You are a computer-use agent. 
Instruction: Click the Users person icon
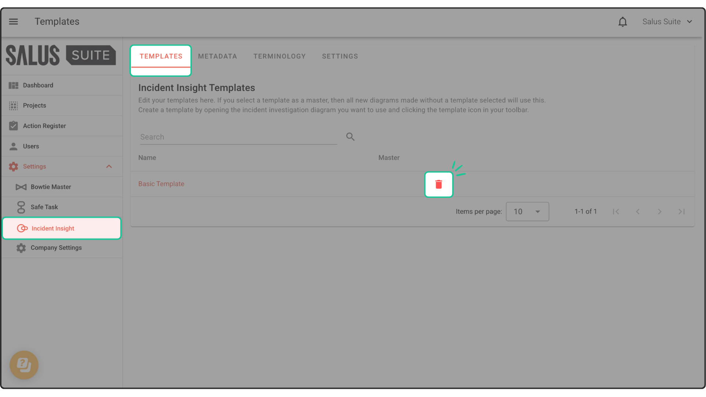[14, 146]
